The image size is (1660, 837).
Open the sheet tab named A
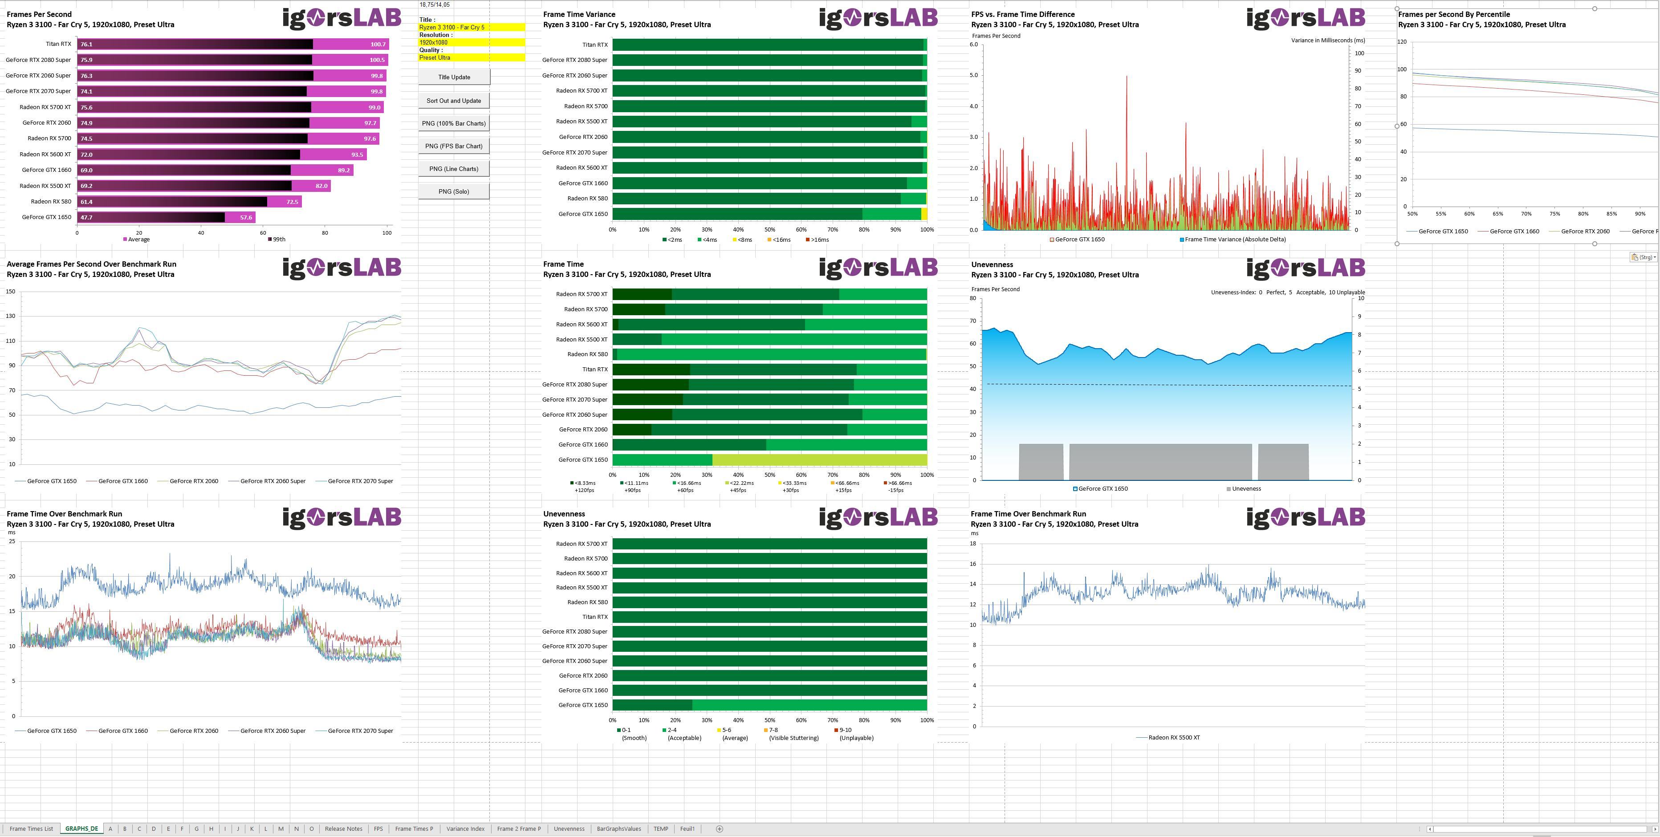click(110, 829)
